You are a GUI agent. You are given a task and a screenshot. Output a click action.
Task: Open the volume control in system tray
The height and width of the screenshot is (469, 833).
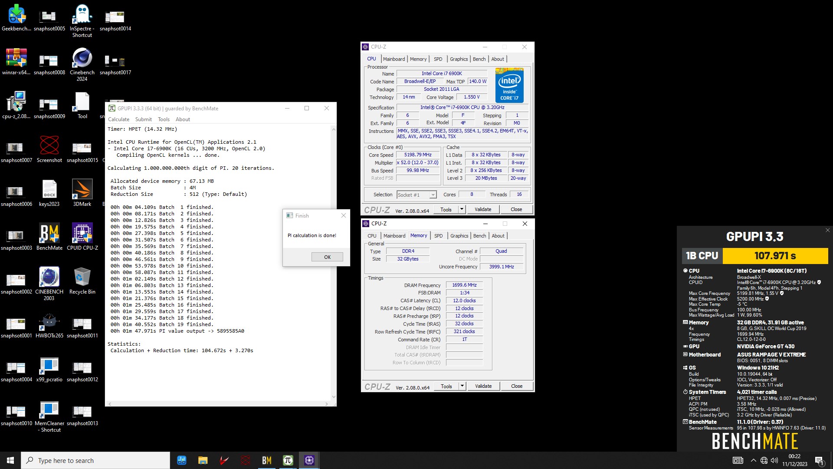pyautogui.click(x=774, y=460)
